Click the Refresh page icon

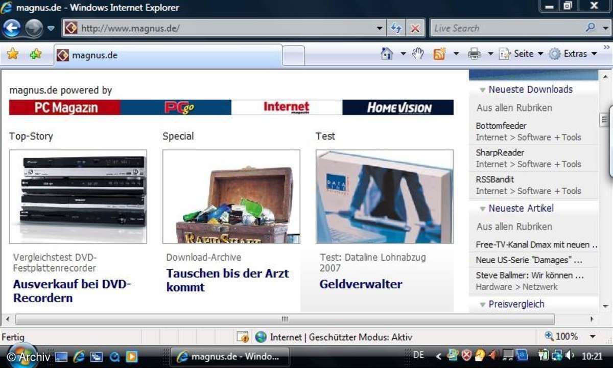click(x=396, y=29)
